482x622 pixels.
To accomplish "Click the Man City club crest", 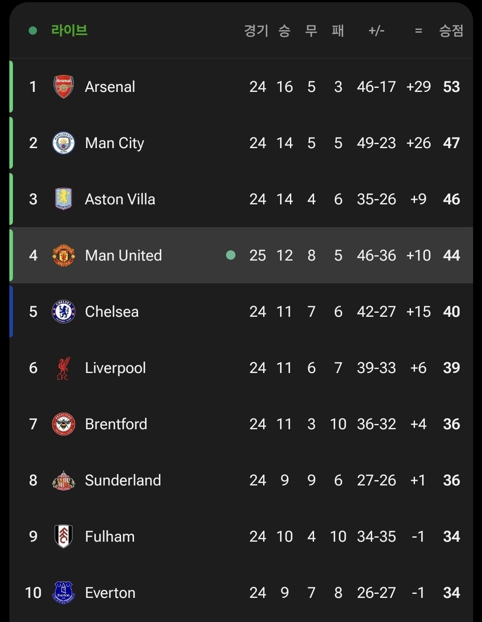I will coord(63,143).
